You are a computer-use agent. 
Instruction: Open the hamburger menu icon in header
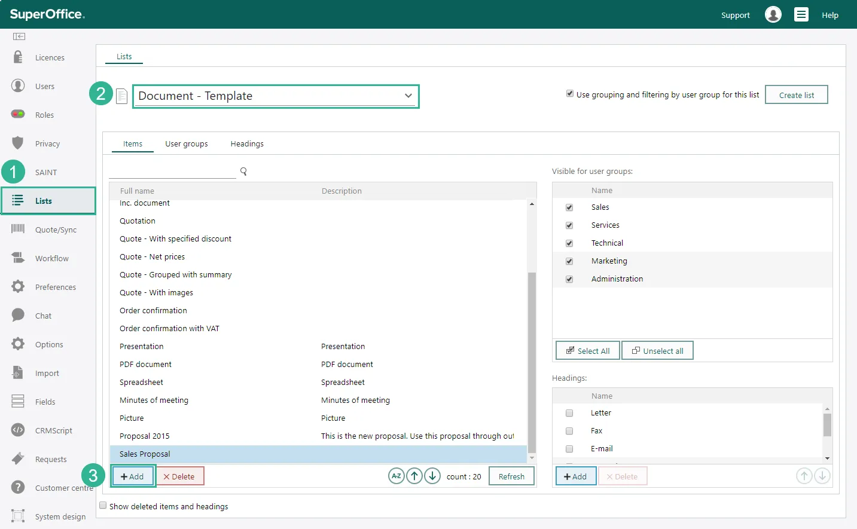[x=801, y=14]
